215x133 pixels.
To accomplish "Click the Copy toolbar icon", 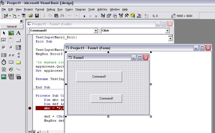I will click(50, 16).
